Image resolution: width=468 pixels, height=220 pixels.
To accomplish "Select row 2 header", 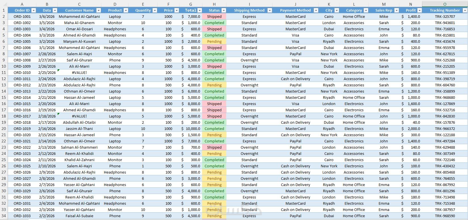I will 4,16.
